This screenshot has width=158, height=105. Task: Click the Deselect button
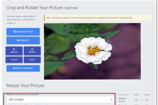point(23,40)
